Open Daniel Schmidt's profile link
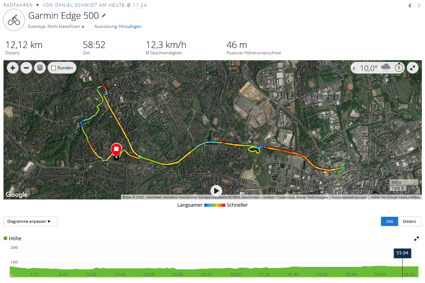Image resolution: width=425 pixels, height=283 pixels. 76,5
